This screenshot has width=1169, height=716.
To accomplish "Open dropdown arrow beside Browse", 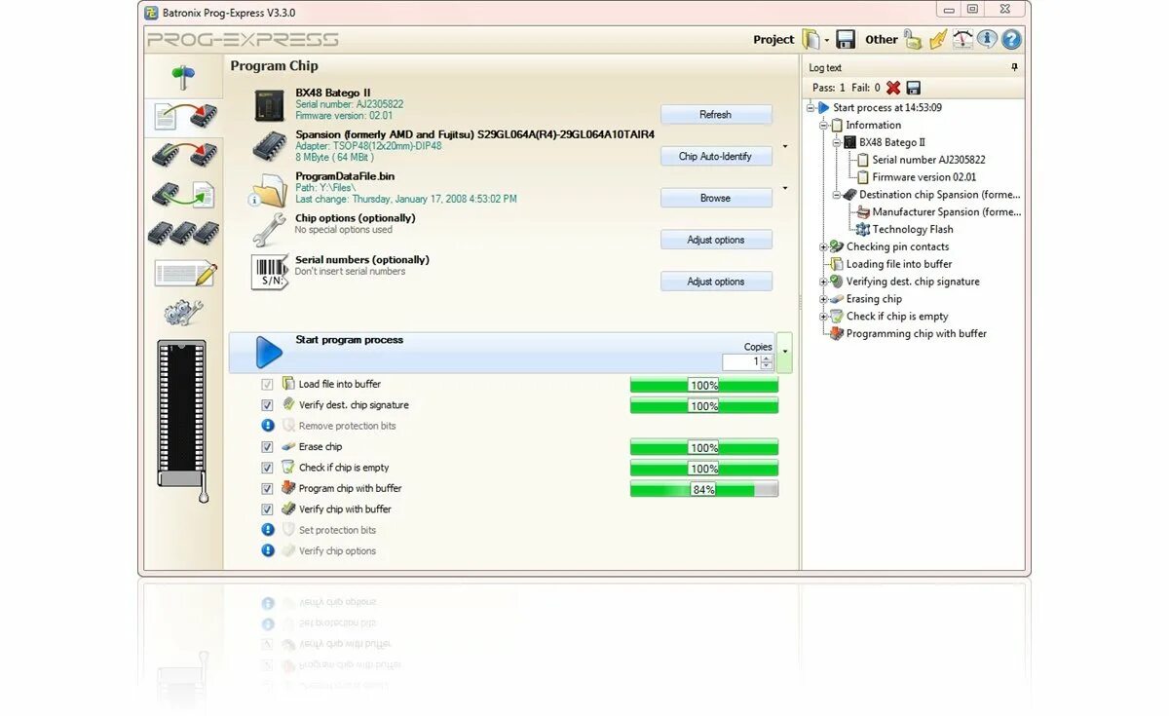I will tap(785, 189).
